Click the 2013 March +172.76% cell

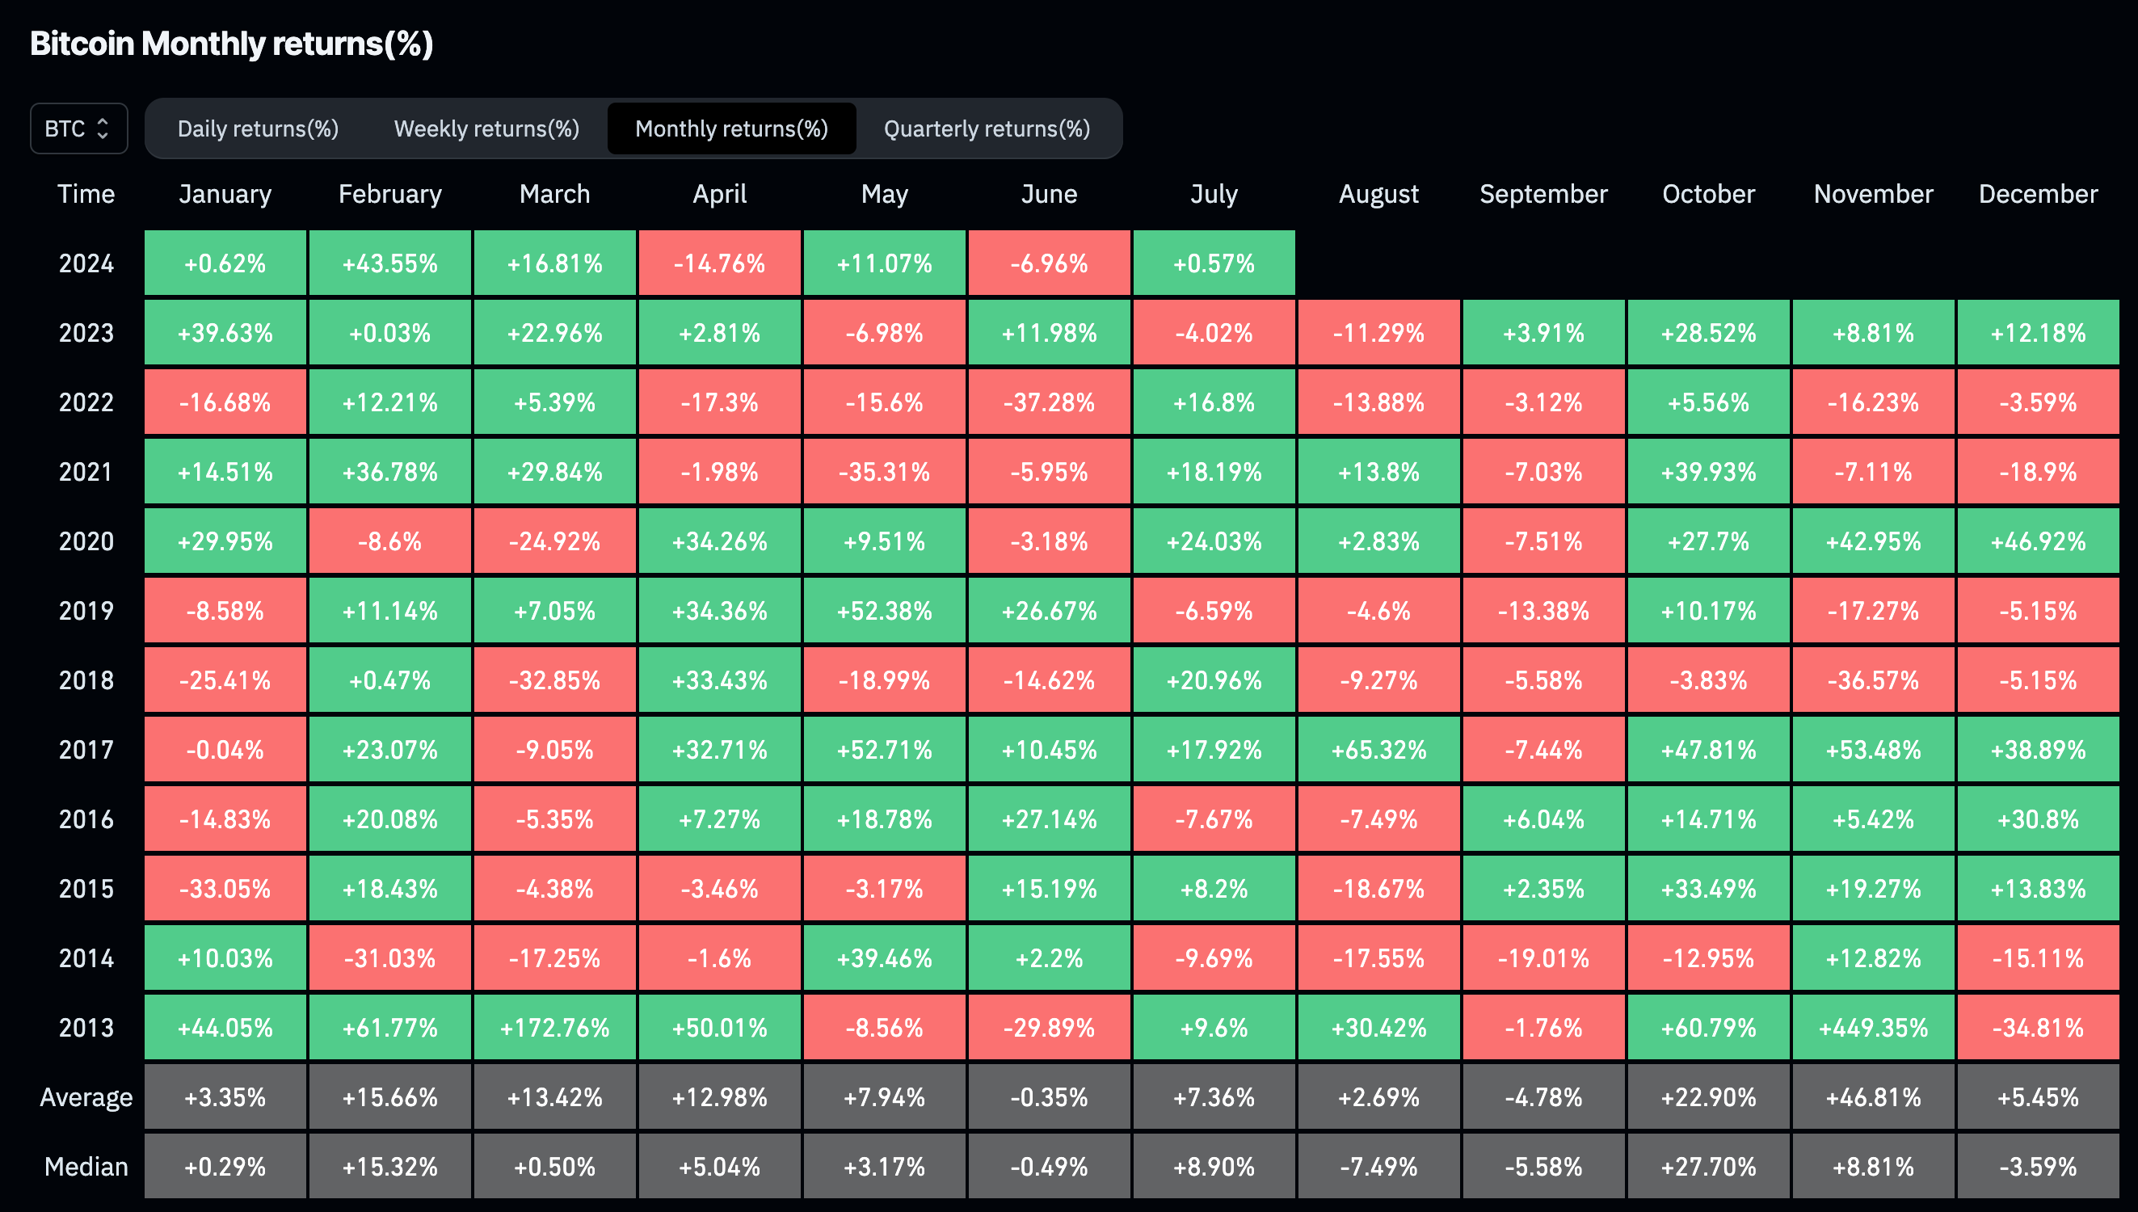(554, 1028)
